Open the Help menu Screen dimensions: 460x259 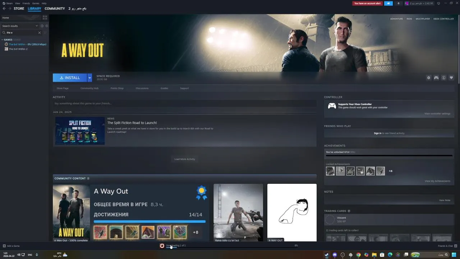pyautogui.click(x=44, y=3)
